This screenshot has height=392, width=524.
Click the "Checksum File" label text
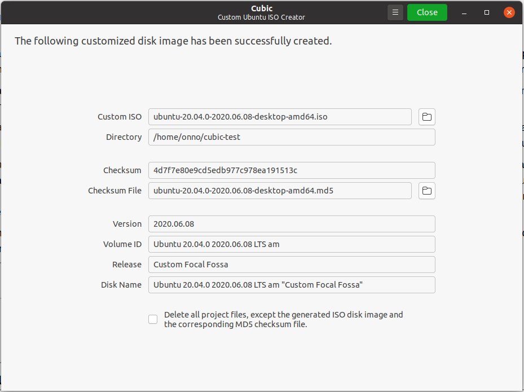click(x=115, y=191)
